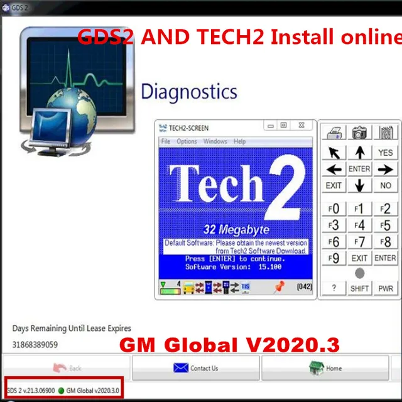Image resolution: width=402 pixels, height=402 pixels.
Task: Click the F0 function key
Action: tap(334, 209)
